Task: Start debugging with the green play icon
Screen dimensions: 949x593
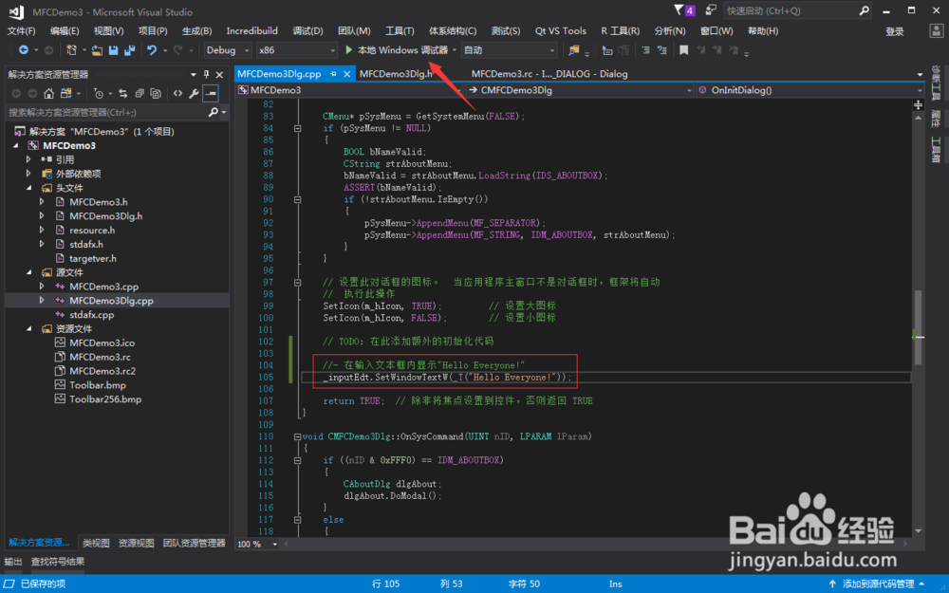Action: [348, 49]
